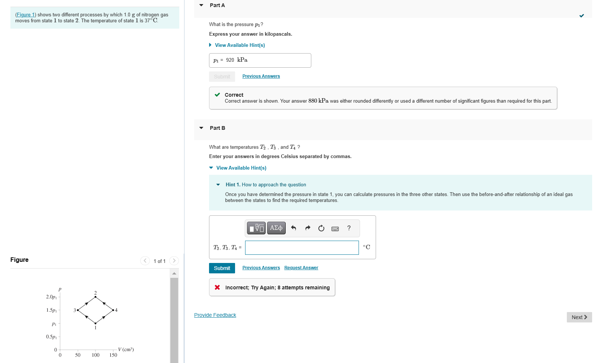Open Provide Feedback

[215, 315]
